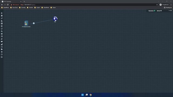Open the Juniper bookmark folder

[37, 8]
